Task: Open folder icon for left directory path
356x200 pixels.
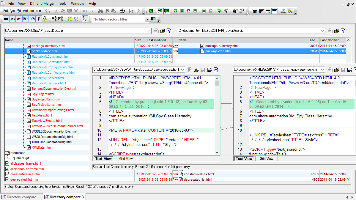Action: [163, 31]
